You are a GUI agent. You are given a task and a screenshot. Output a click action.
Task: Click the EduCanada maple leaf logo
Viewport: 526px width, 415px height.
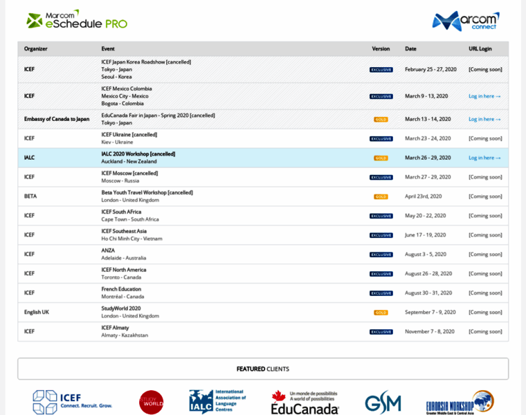[305, 402]
